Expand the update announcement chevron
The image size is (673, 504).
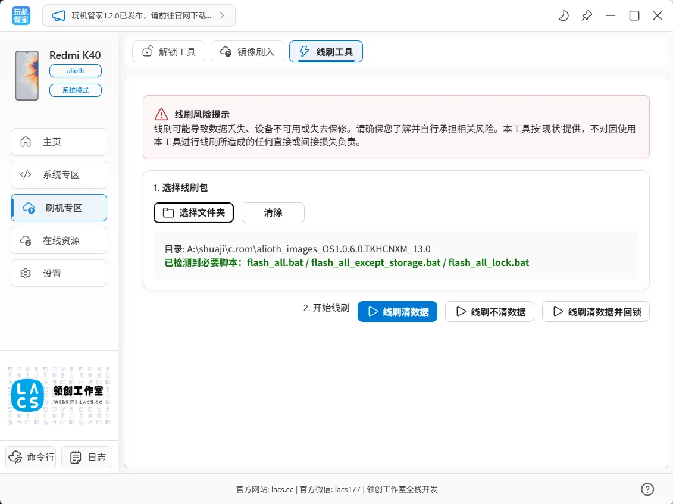click(222, 16)
